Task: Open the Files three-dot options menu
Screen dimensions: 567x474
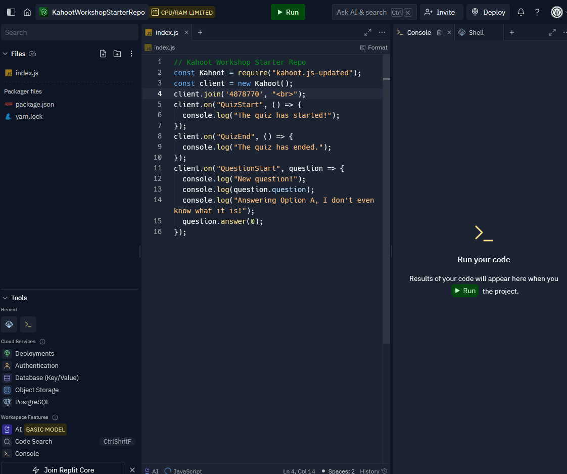Action: coord(131,54)
